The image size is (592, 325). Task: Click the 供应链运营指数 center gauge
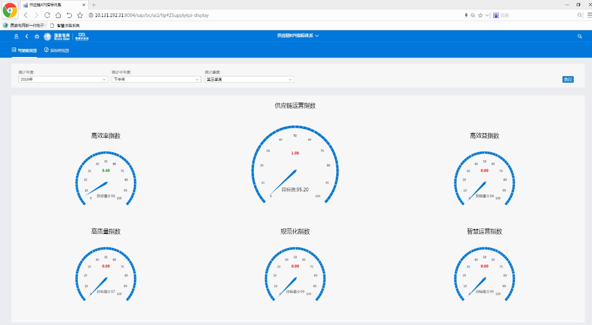(x=295, y=164)
